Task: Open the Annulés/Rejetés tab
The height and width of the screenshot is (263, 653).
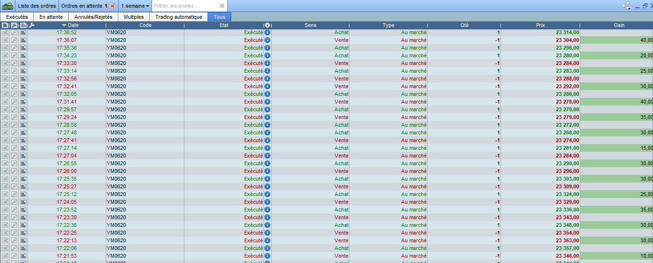Action: click(94, 17)
